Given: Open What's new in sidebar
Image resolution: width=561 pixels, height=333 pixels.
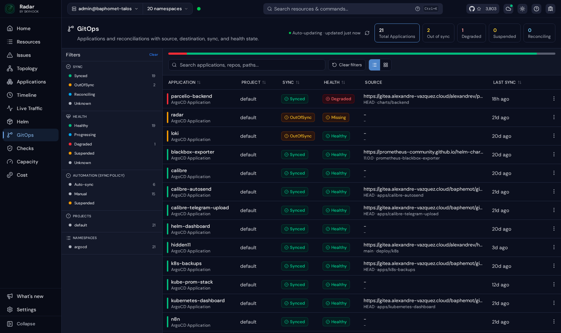Looking at the screenshot, I should coord(31,296).
